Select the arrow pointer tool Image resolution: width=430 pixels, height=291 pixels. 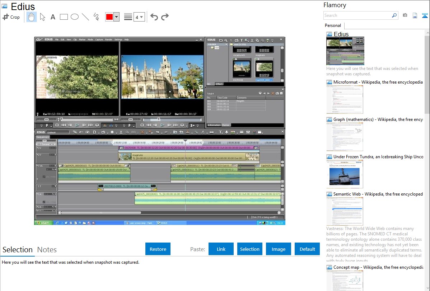pos(42,17)
